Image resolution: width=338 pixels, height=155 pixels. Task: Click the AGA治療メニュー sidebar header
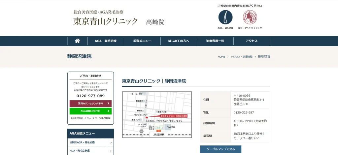[x=90, y=134]
